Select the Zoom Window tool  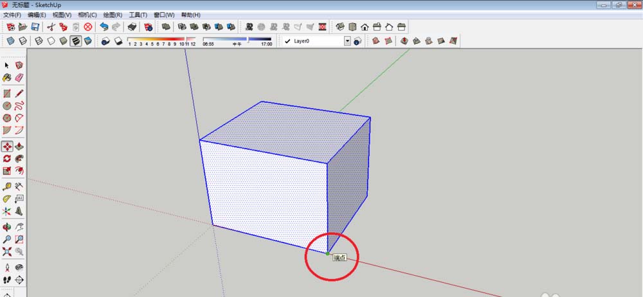[x=19, y=239]
